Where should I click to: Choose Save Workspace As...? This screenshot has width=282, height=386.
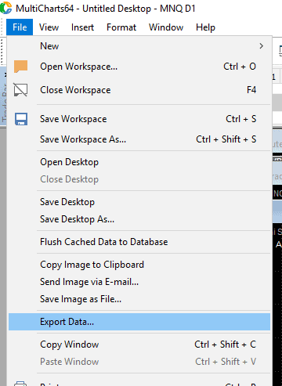click(139, 139)
